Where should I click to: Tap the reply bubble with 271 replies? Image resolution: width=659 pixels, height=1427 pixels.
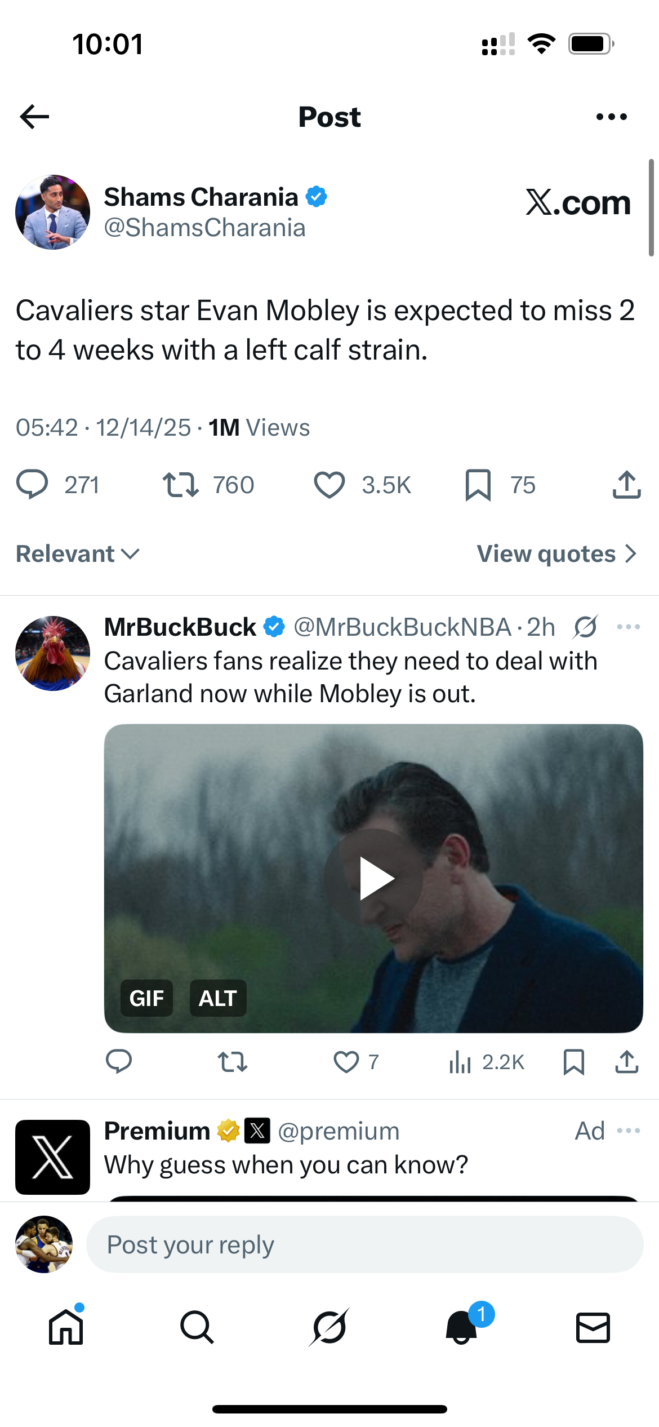[33, 485]
